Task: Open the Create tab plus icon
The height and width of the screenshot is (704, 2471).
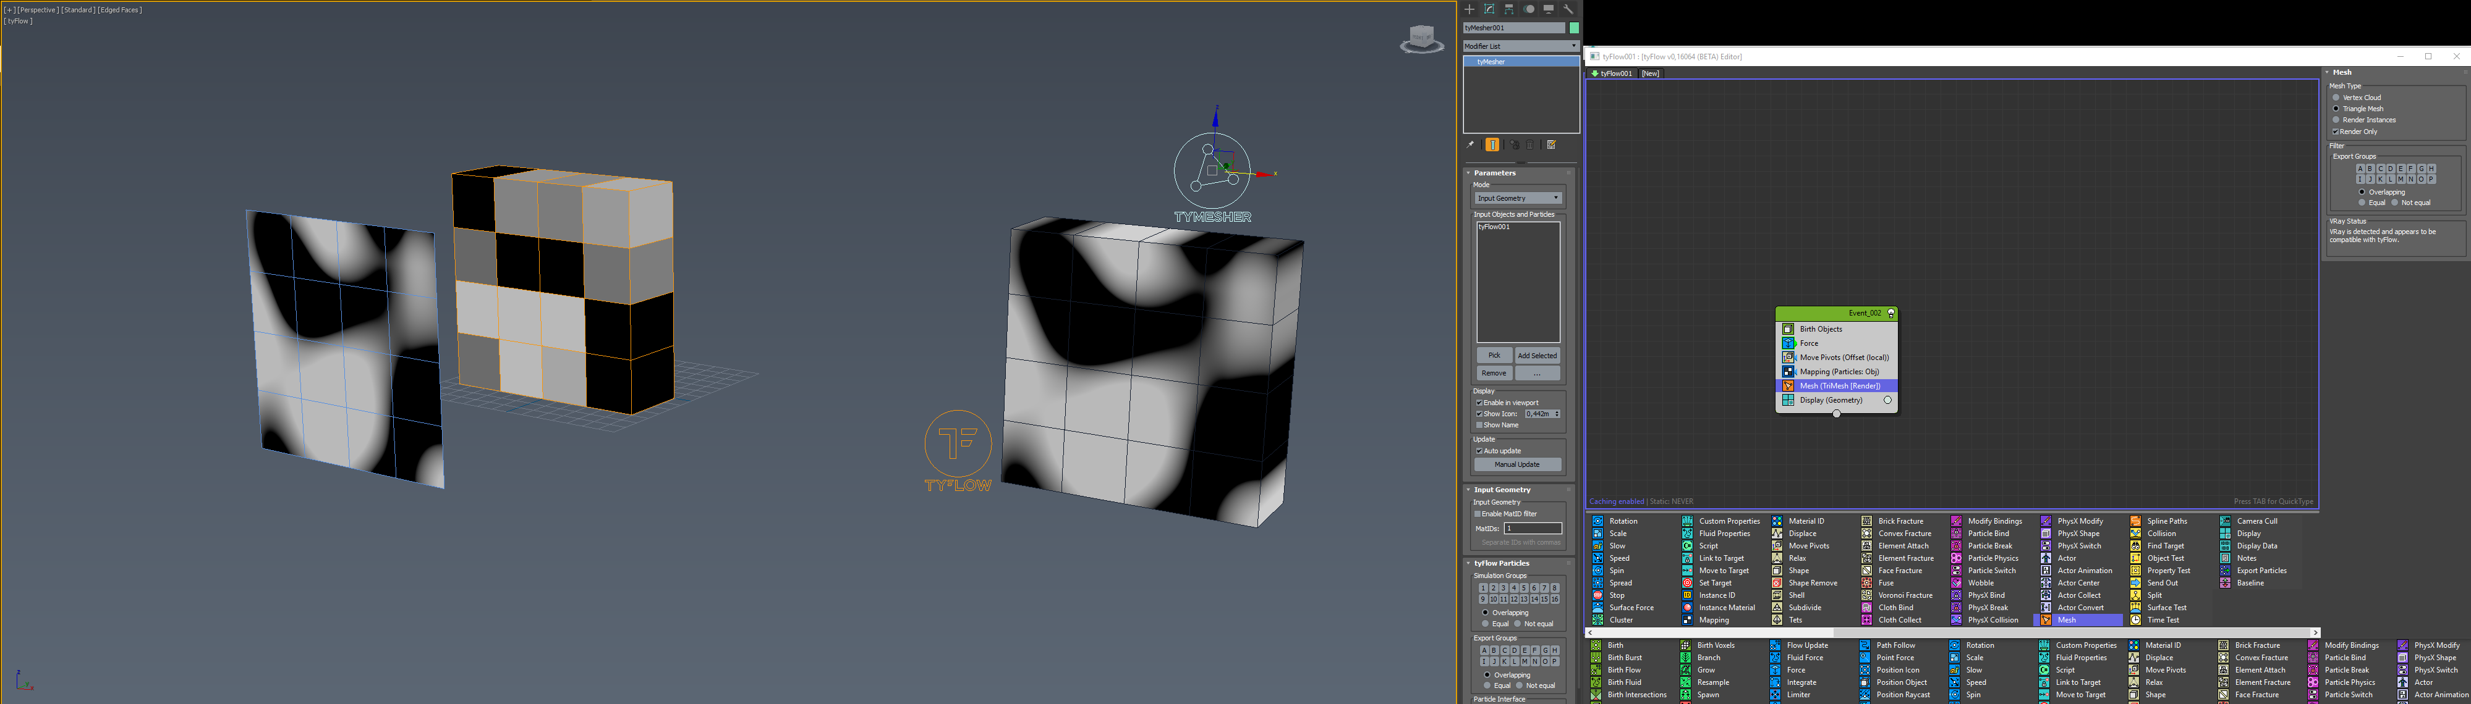Action: point(1469,9)
